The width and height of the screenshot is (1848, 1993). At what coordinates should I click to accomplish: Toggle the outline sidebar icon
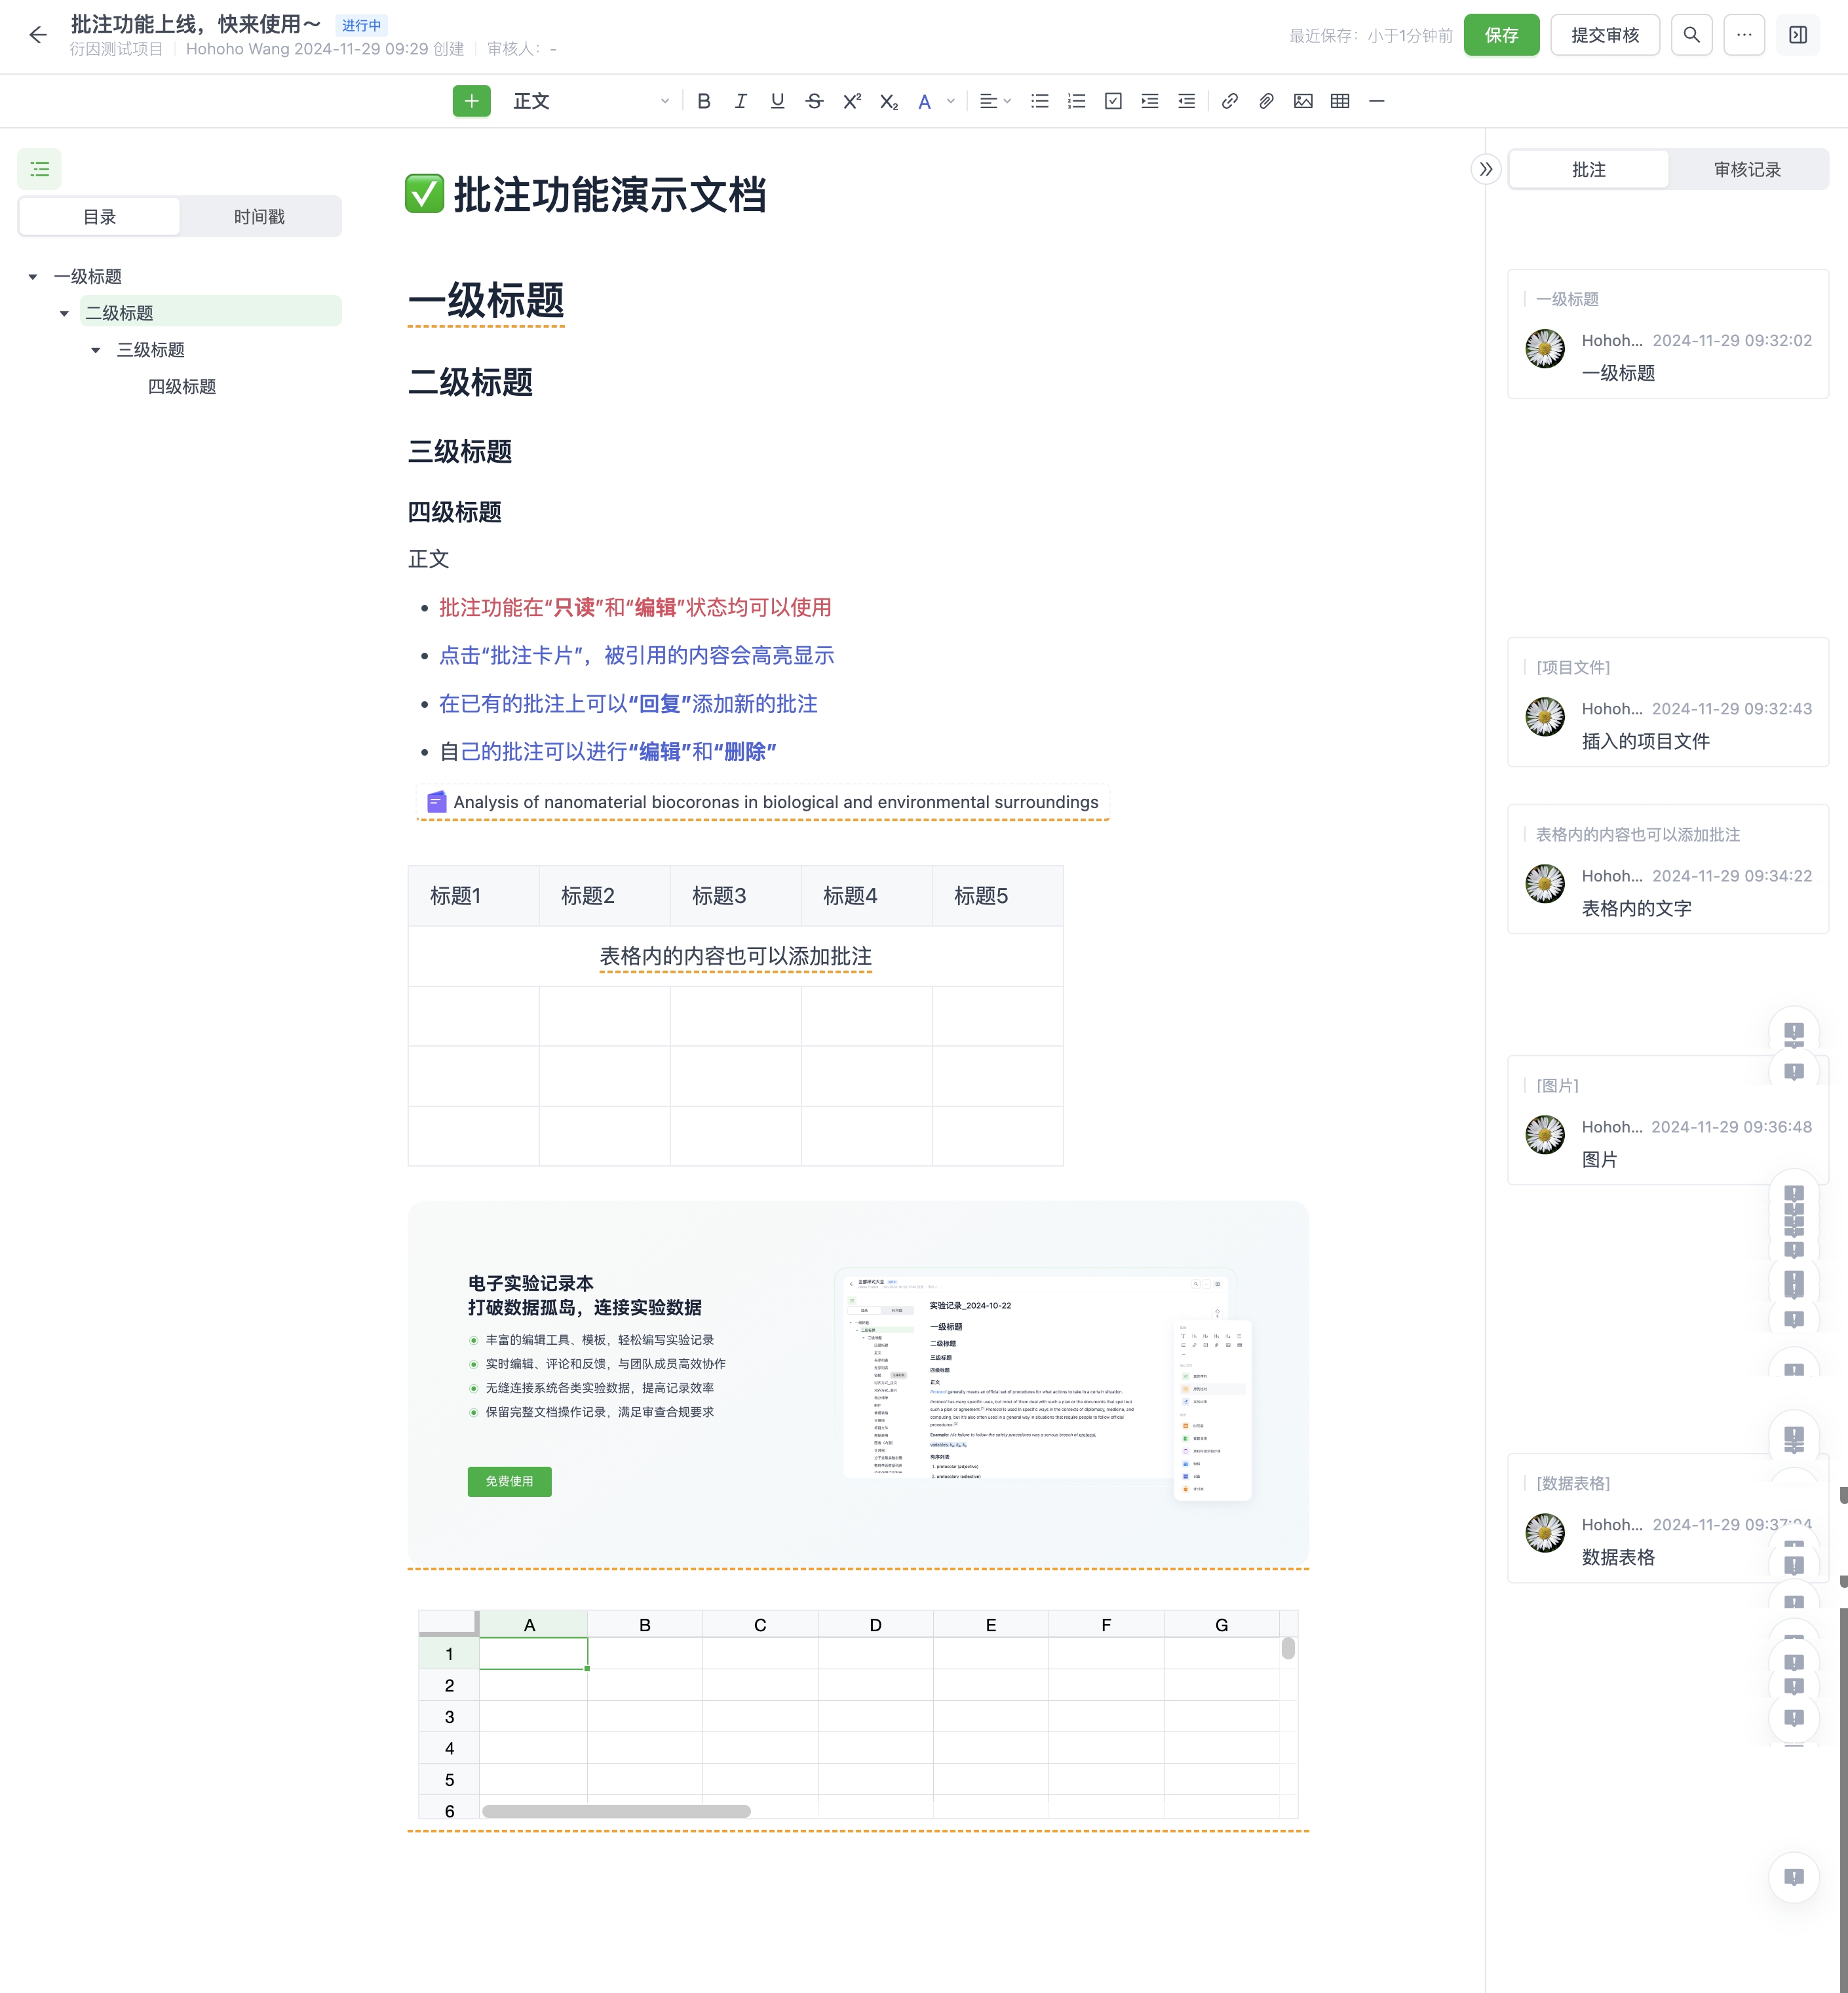(x=40, y=169)
